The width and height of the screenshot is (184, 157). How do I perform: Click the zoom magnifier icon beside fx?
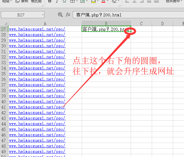click(60, 15)
